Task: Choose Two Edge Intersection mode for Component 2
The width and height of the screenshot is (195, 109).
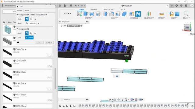Action: click(35, 33)
